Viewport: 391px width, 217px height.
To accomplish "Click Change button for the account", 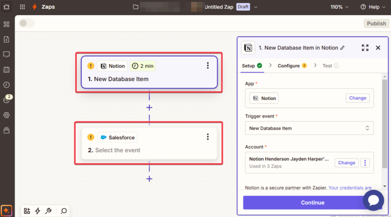I will point(347,163).
